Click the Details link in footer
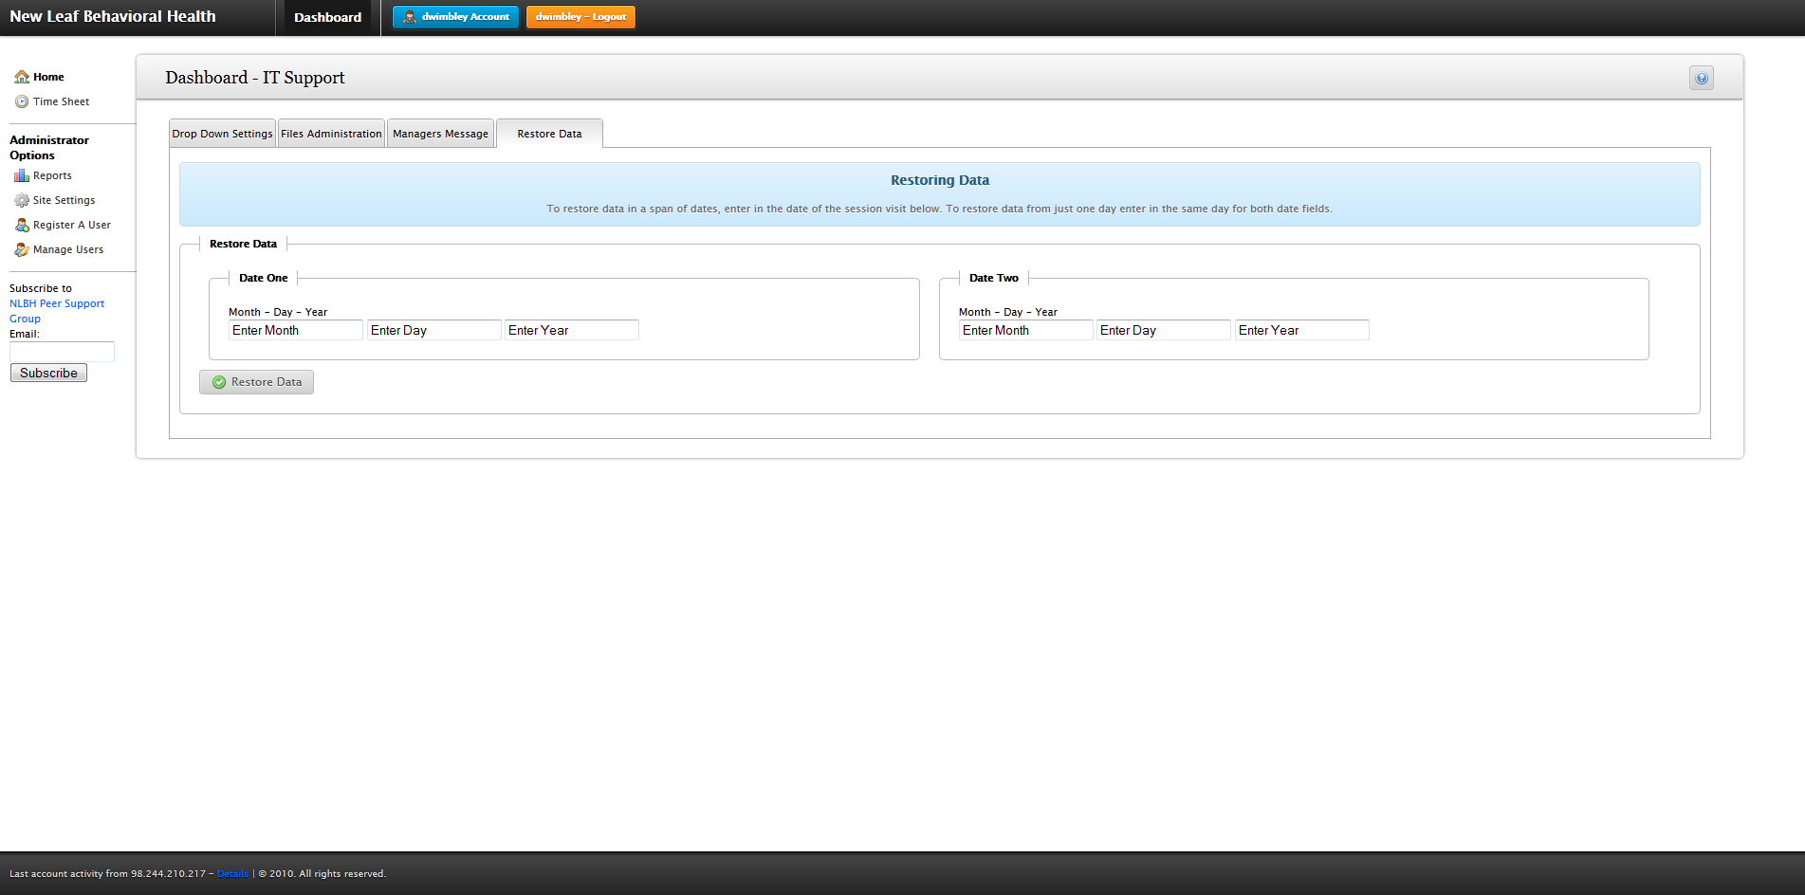Screen dimensions: 1805x895 coord(232,873)
